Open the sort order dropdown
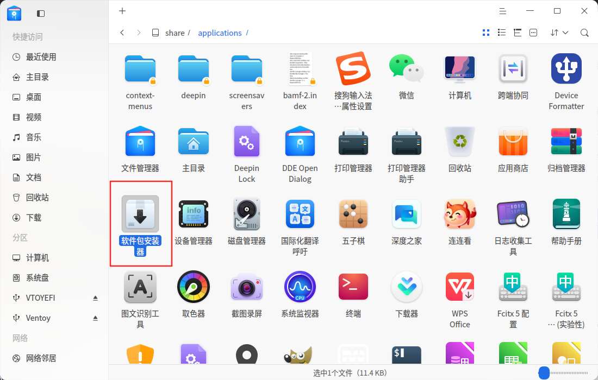The width and height of the screenshot is (598, 380). click(559, 33)
